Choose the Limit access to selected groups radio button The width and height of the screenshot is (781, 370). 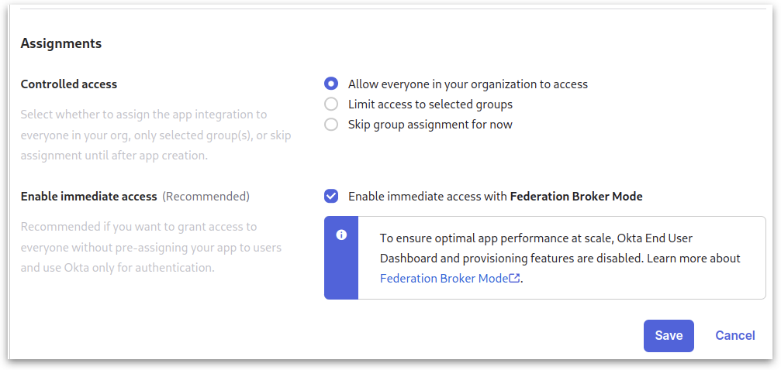pos(331,104)
